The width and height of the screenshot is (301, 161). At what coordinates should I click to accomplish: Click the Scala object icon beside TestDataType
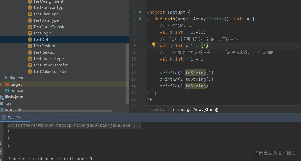point(30,20)
